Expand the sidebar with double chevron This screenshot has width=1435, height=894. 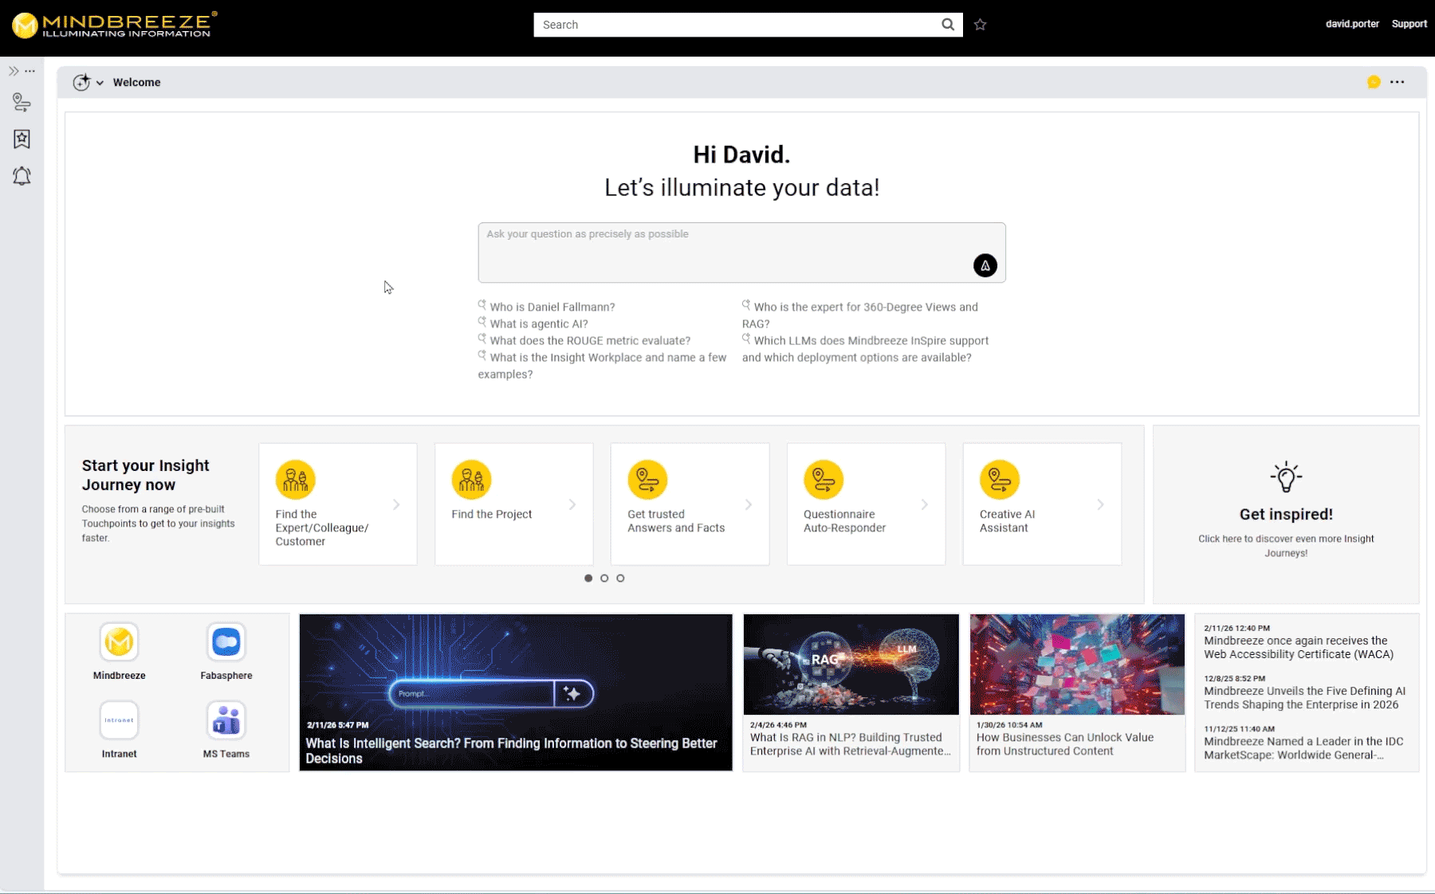click(14, 71)
